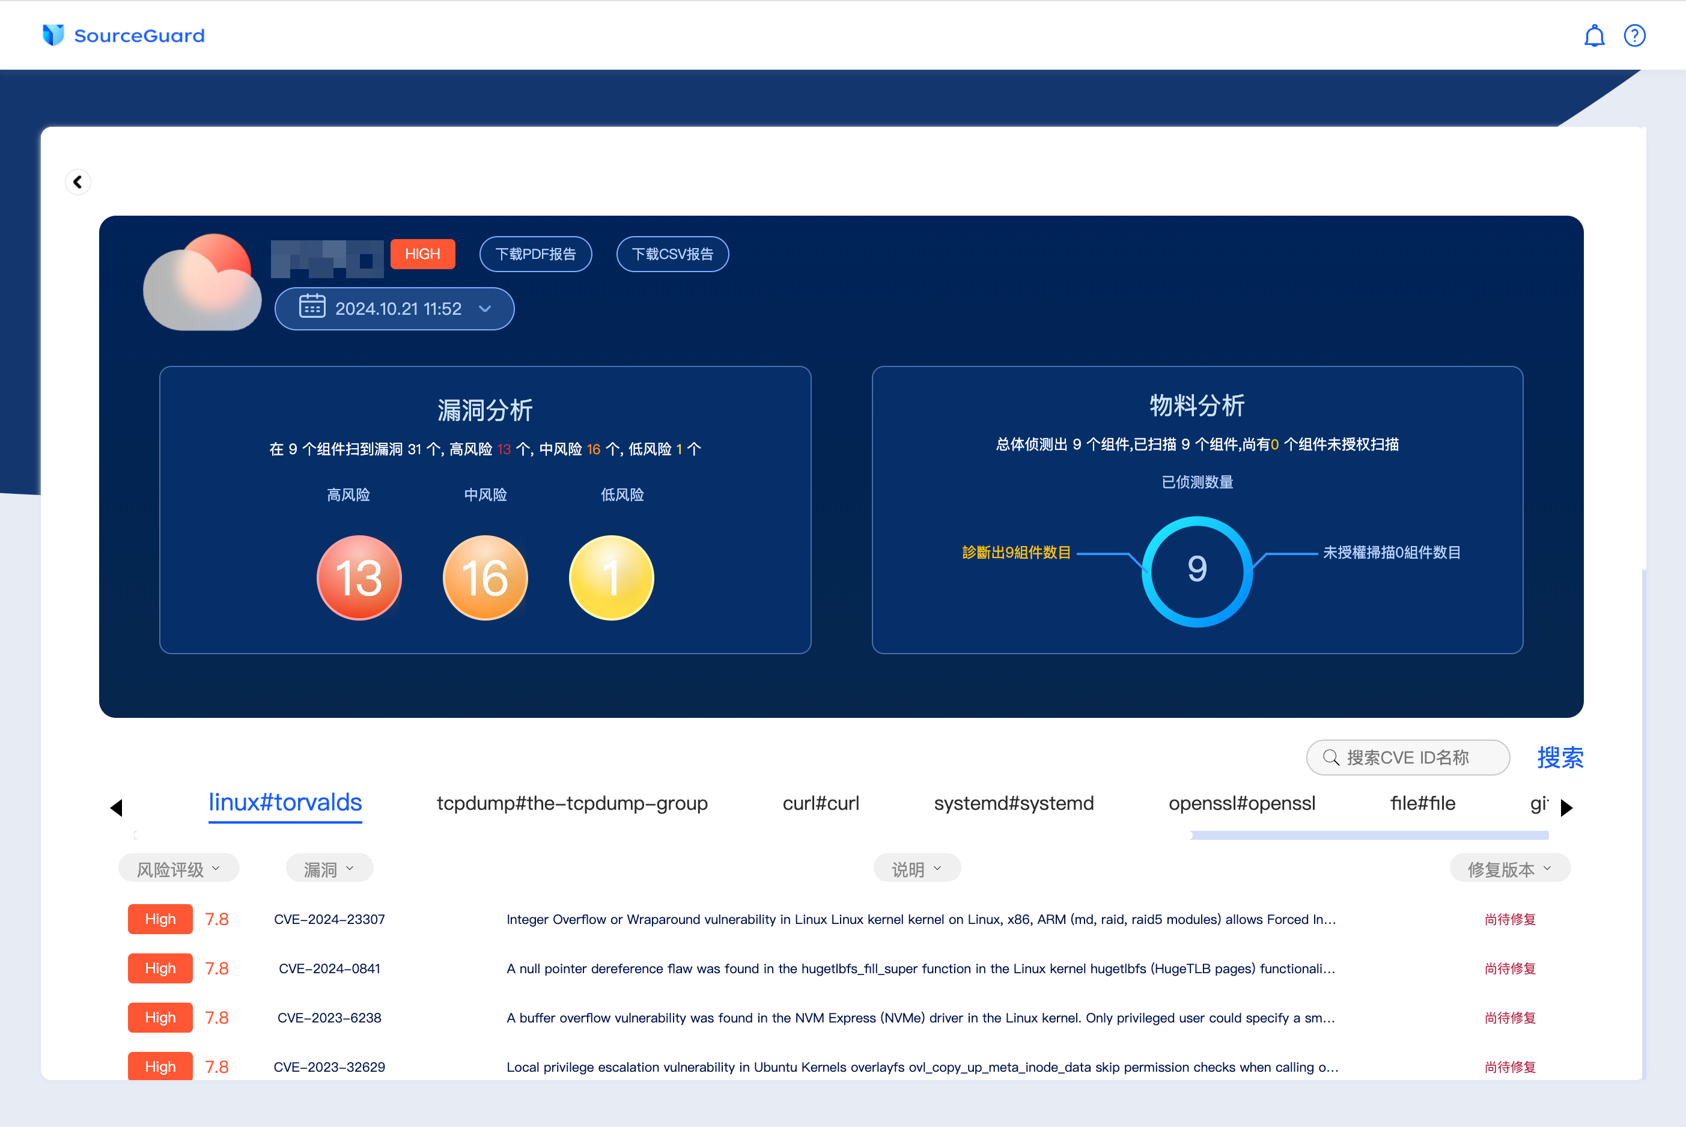Expand the 漏洞 column filter

(329, 867)
